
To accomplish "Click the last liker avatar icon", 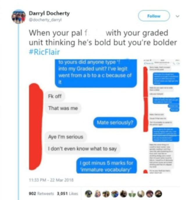I will (x=158, y=194).
